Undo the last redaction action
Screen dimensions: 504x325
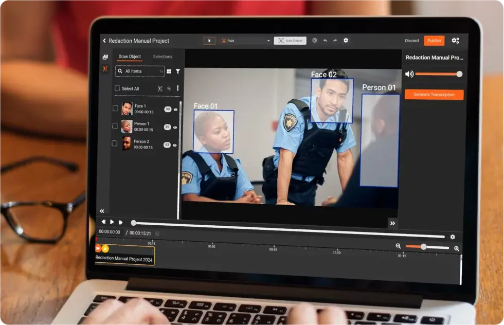pyautogui.click(x=325, y=41)
